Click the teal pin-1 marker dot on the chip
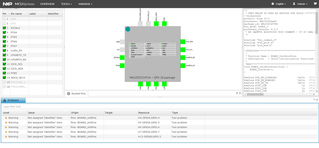319x148 pixels. click(128, 29)
